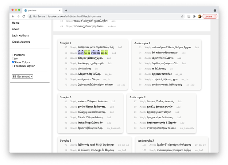Uncheck the Show Colors checkbox

(13, 62)
